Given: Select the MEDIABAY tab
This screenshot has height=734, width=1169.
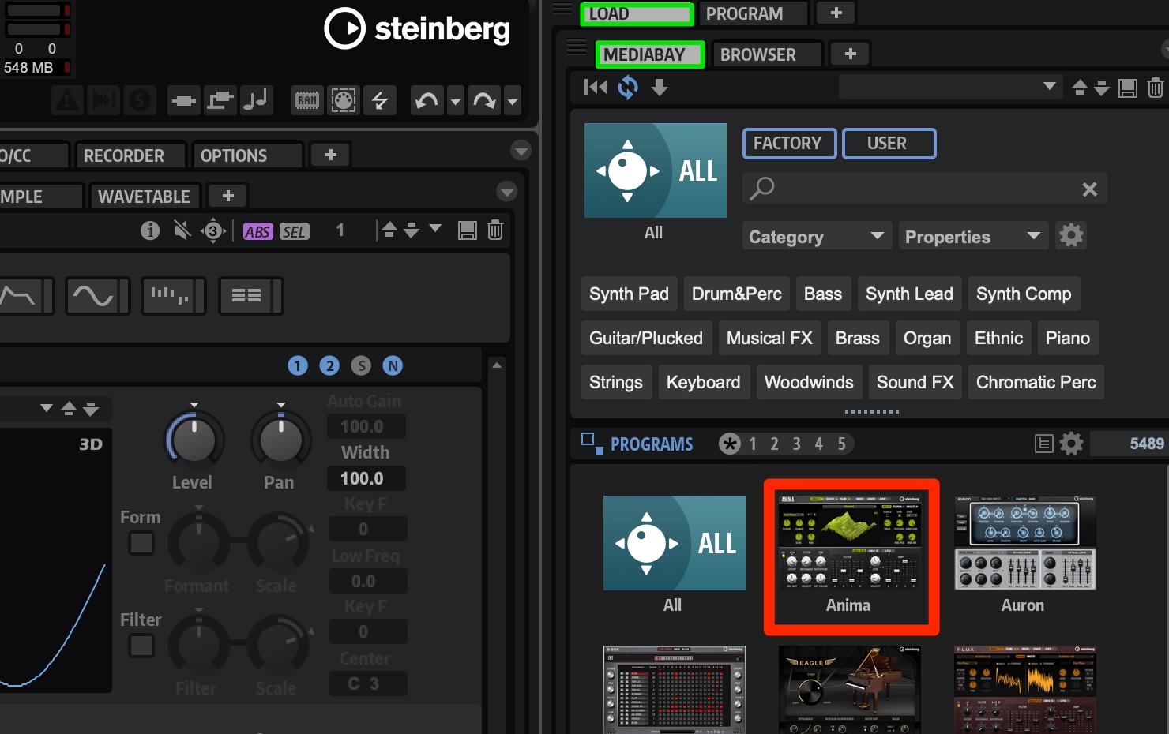Looking at the screenshot, I should (649, 54).
